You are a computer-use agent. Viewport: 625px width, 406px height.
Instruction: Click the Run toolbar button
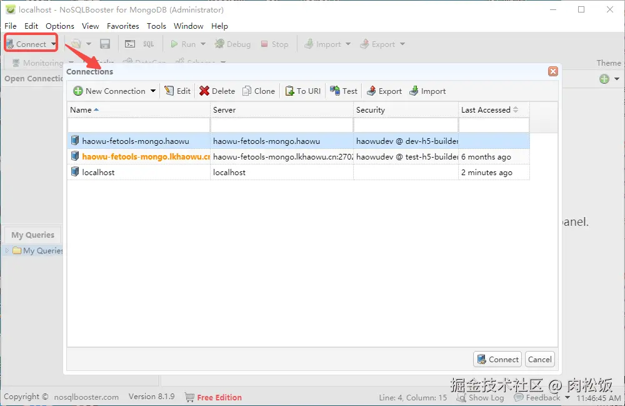(x=183, y=44)
